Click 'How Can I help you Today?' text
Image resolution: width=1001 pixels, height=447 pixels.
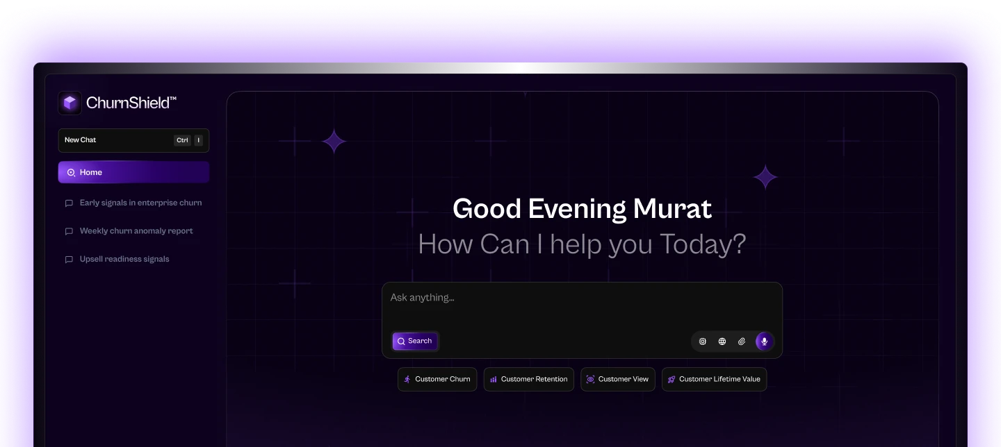(582, 244)
